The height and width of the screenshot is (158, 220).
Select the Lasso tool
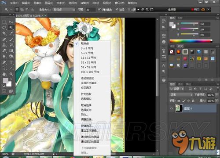coord(4,28)
